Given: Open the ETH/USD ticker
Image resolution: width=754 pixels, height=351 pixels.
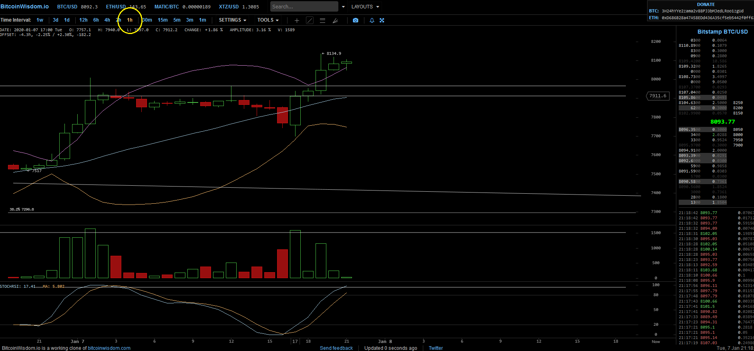Looking at the screenshot, I should (116, 7).
